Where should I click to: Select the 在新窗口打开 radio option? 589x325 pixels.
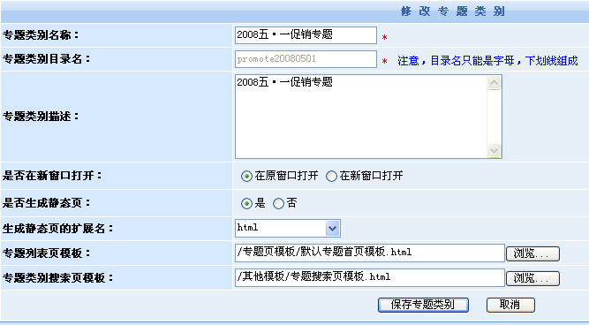(331, 176)
